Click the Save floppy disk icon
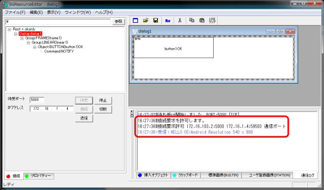This screenshot has width=324, height=190. coord(155,20)
